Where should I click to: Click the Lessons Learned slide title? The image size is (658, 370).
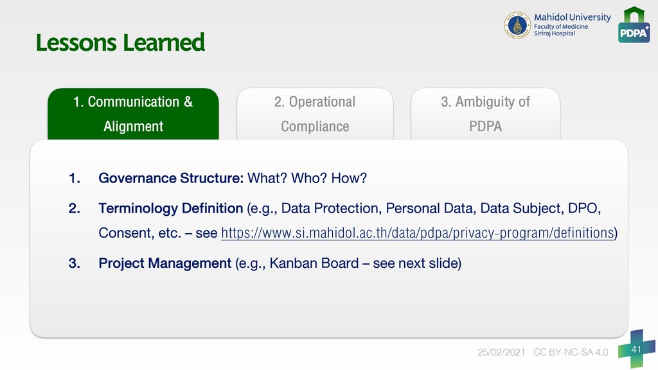(x=120, y=43)
